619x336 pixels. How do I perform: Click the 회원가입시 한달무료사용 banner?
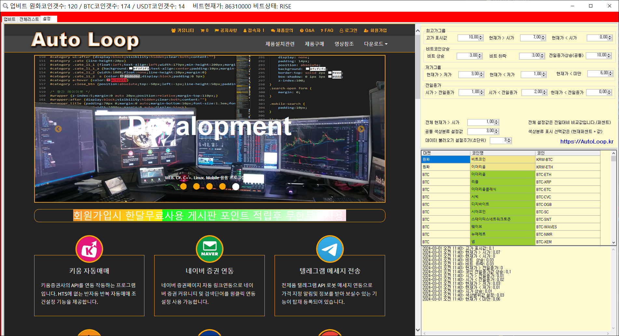coord(209,215)
